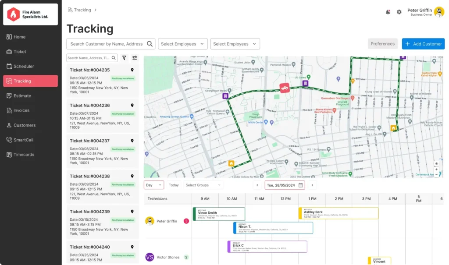Zoom in on the map

(436, 170)
